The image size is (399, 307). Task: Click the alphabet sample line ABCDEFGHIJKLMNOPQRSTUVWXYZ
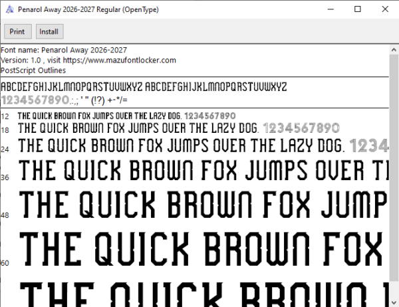coord(144,87)
